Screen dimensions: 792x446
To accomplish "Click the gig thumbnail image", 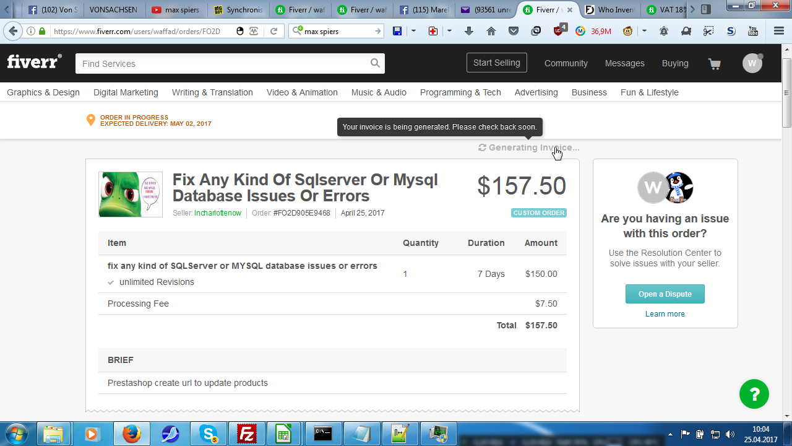I will pos(131,195).
